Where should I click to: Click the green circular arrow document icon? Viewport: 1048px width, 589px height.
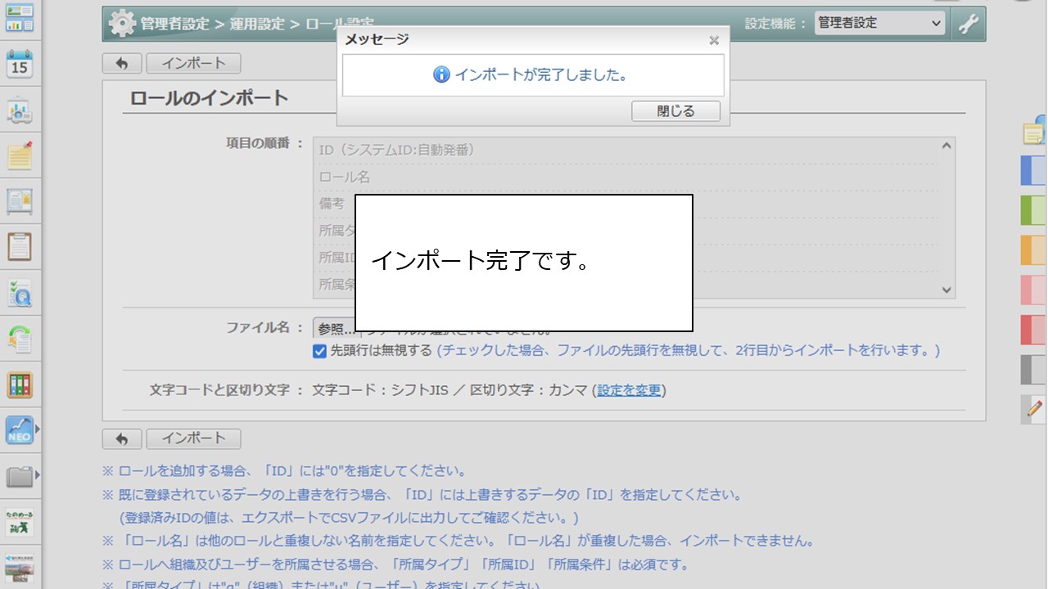tap(19, 339)
